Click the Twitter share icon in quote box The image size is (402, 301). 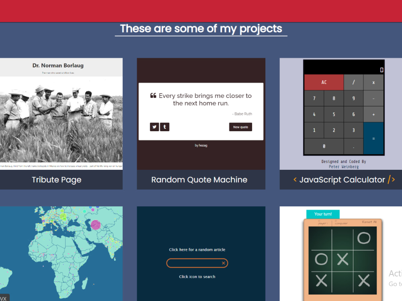[x=154, y=127]
